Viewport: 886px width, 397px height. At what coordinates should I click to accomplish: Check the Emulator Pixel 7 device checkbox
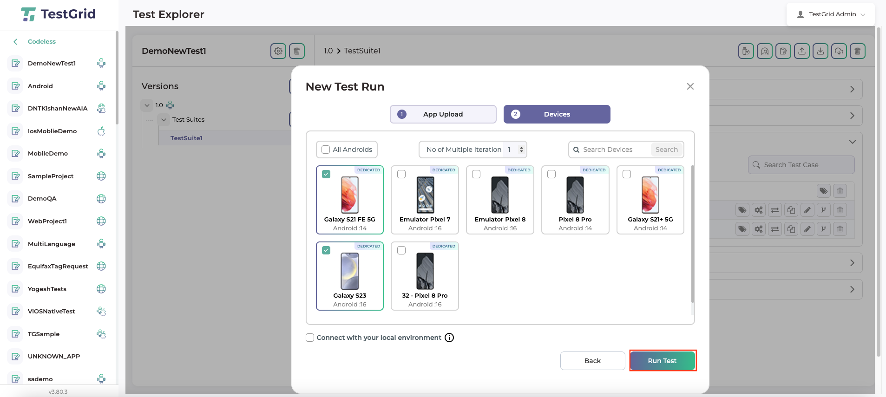(x=401, y=174)
